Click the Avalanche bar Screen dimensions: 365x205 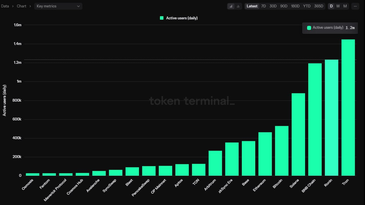tap(99, 173)
